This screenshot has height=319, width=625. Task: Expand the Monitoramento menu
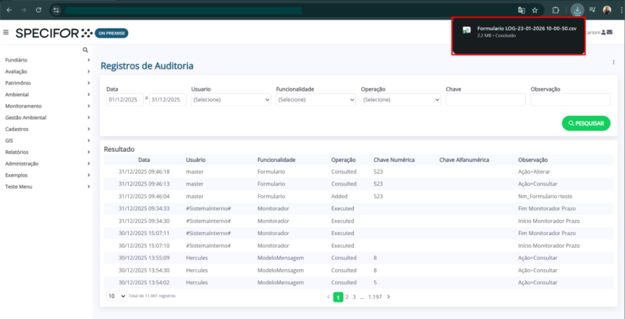47,106
